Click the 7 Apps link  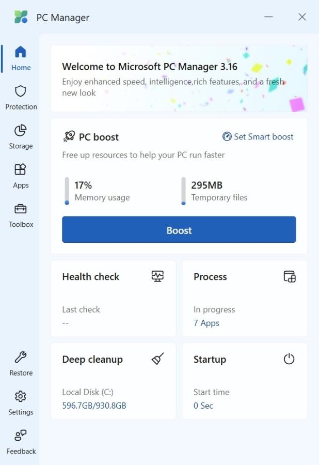pos(206,323)
